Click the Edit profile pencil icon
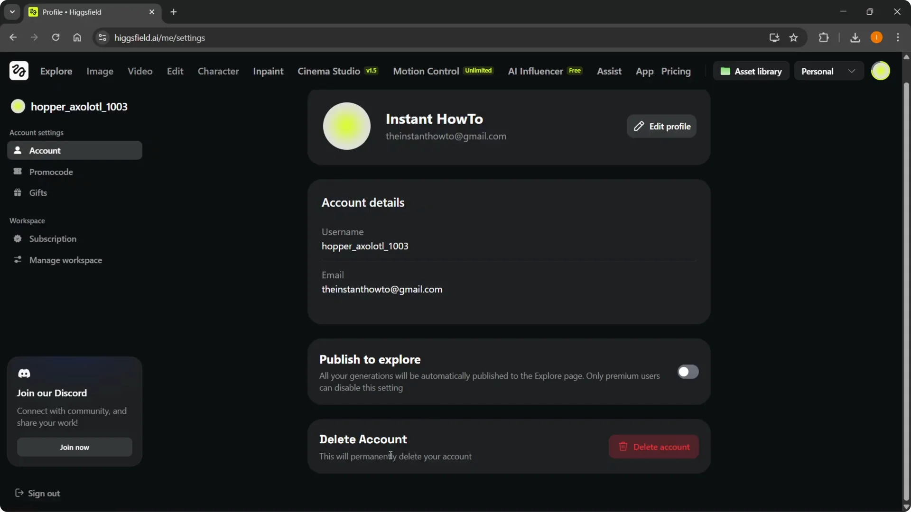Image resolution: width=911 pixels, height=512 pixels. [639, 126]
